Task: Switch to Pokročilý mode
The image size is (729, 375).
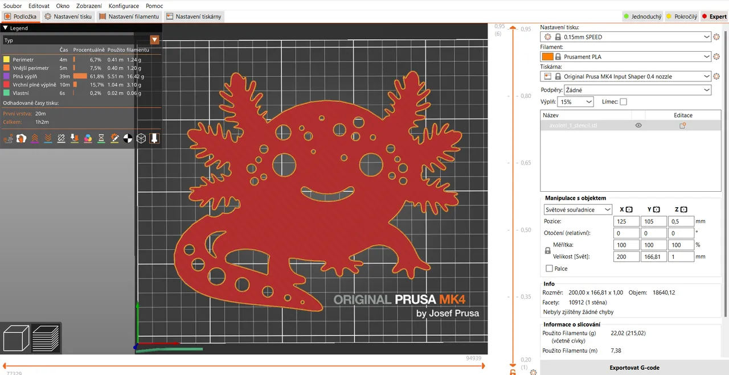Action: [681, 17]
